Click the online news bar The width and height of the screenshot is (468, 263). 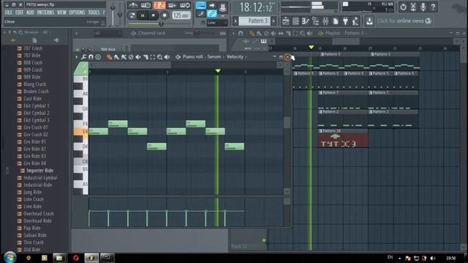(404, 21)
